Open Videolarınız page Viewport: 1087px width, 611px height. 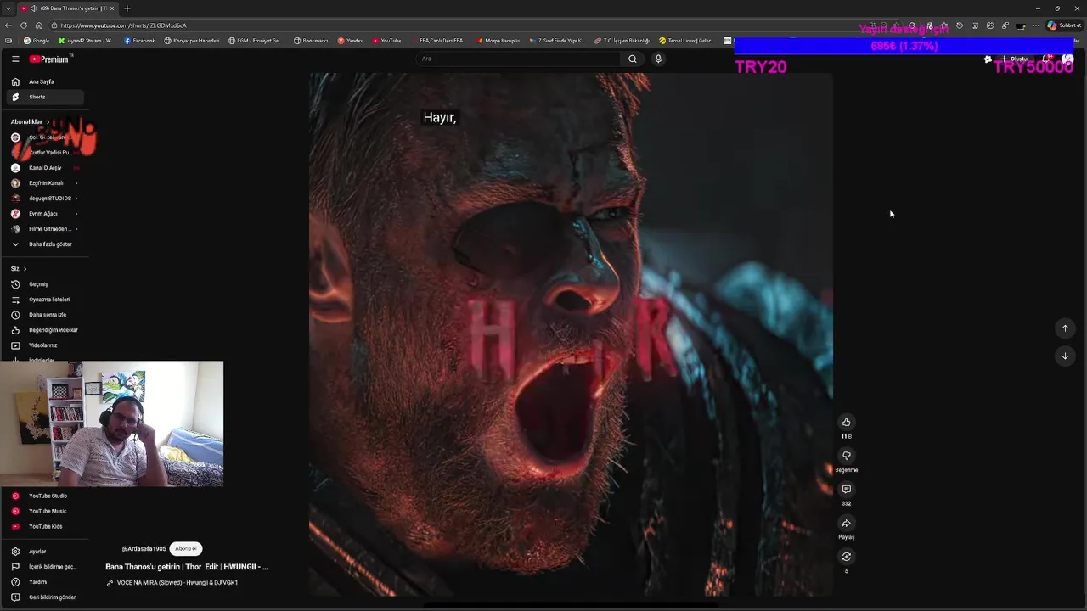[x=44, y=345]
